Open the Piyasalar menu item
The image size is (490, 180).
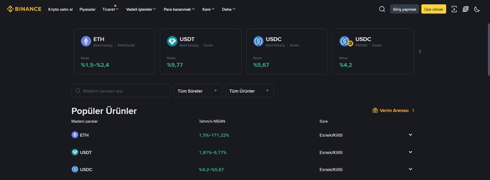87,9
